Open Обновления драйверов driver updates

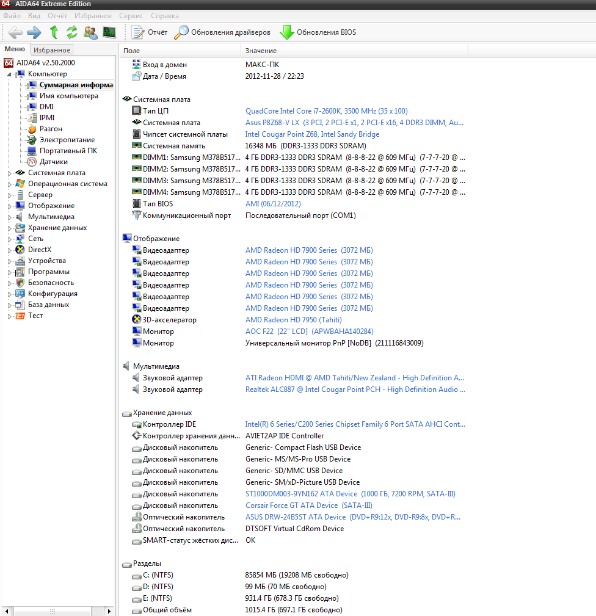(x=222, y=32)
